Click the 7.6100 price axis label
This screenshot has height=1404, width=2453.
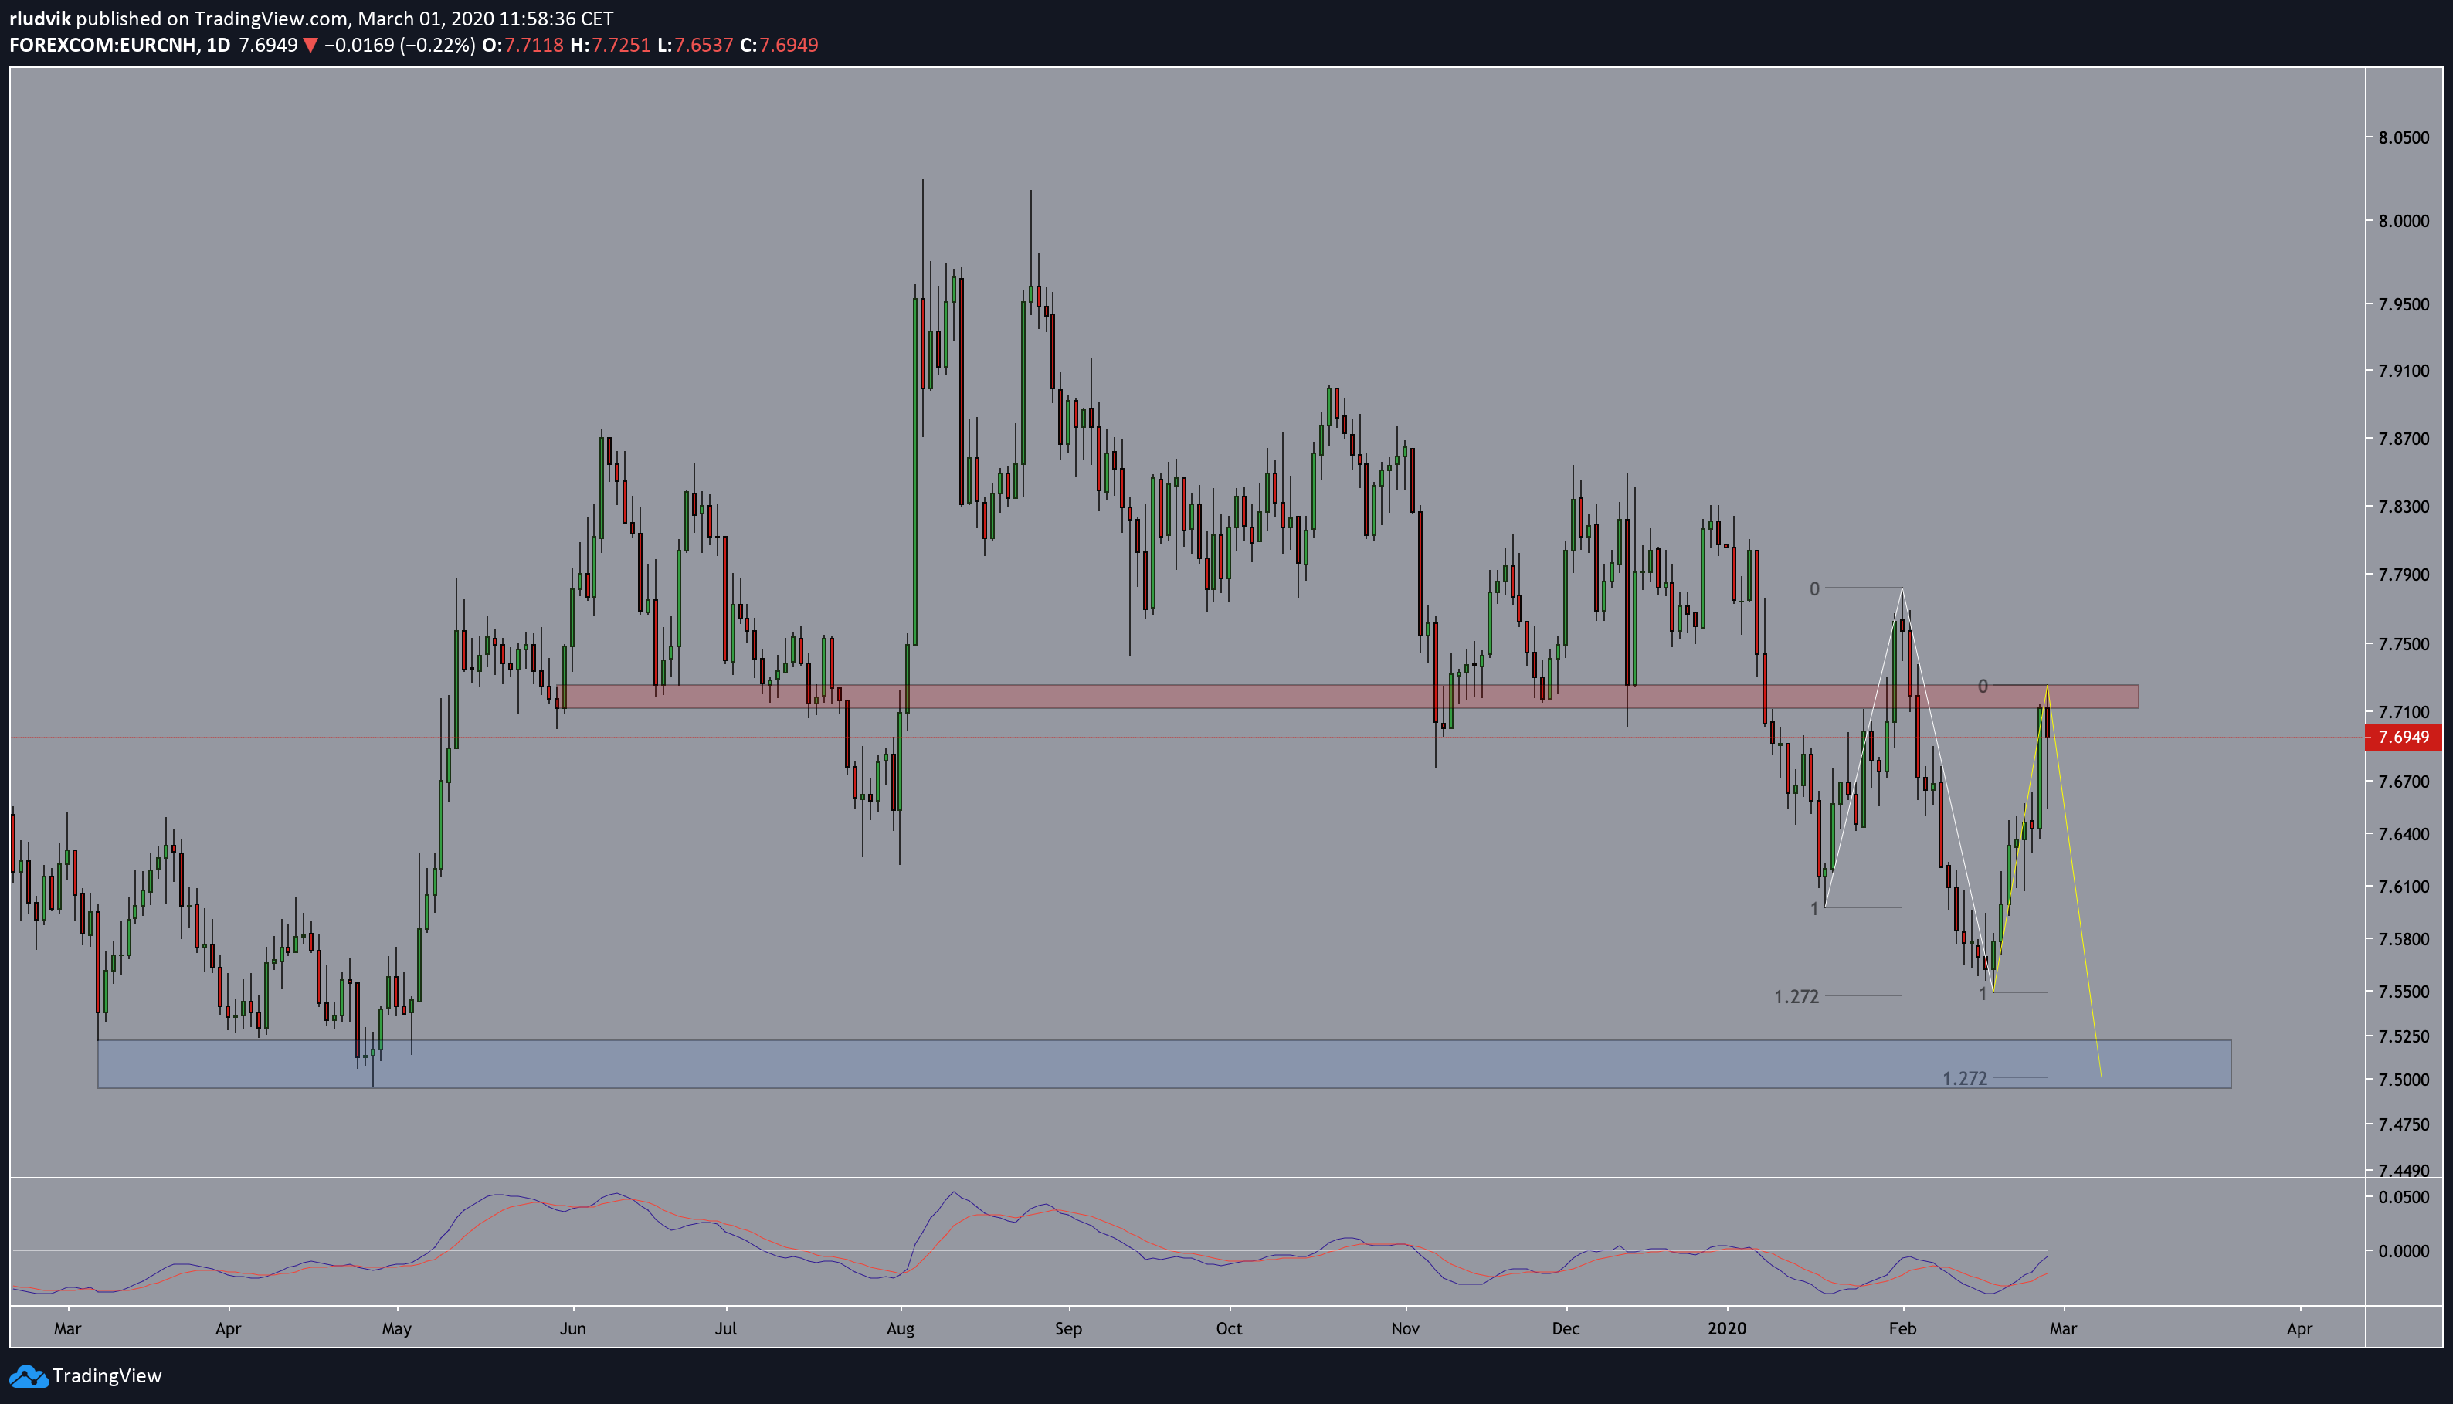(x=2404, y=887)
